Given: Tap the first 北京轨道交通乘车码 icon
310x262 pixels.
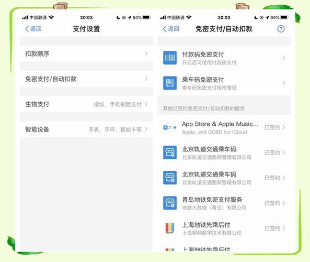Looking at the screenshot, I should pos(170,152).
